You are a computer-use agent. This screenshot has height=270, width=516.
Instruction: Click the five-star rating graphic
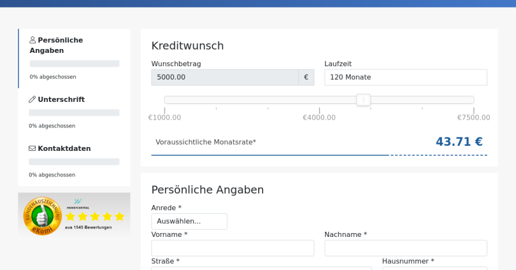pyautogui.click(x=95, y=217)
